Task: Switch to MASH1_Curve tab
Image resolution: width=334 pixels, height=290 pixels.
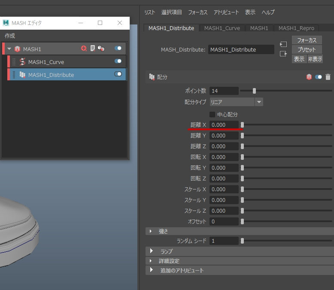Action: pos(222,28)
